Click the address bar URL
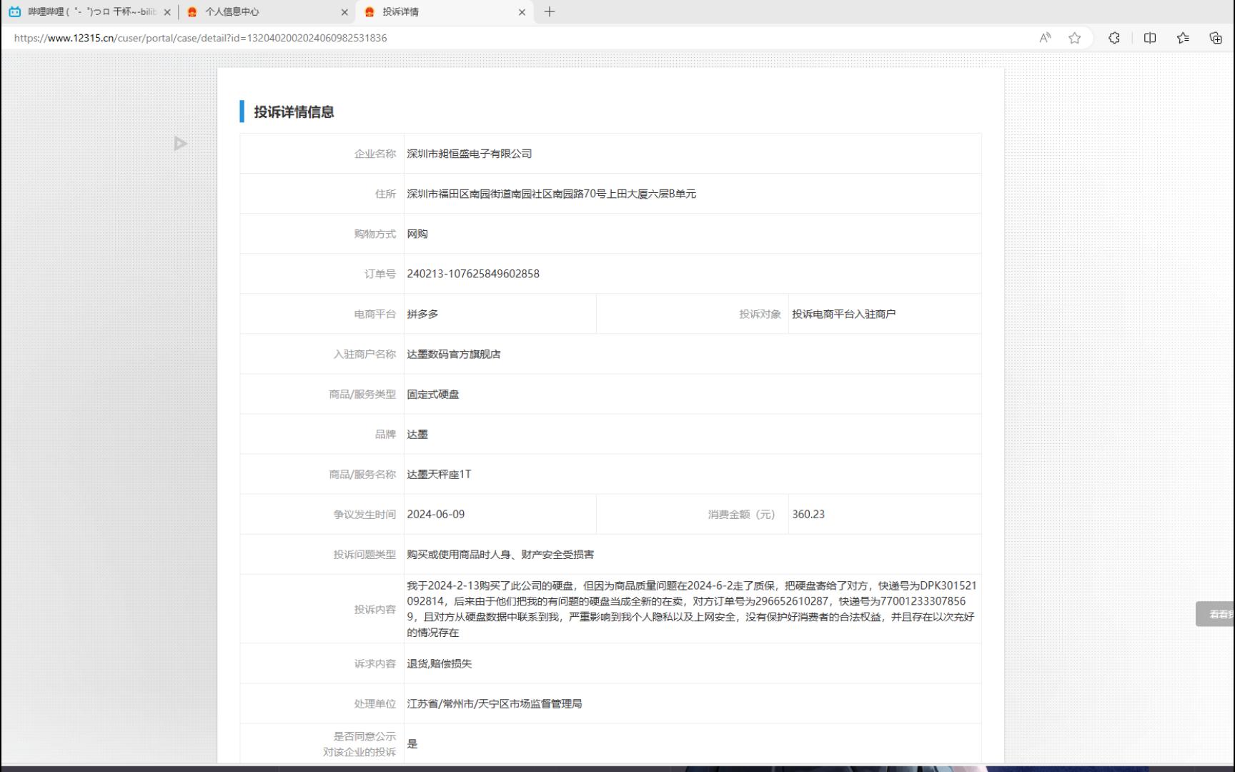Viewport: 1235px width, 772px height. pos(200,38)
